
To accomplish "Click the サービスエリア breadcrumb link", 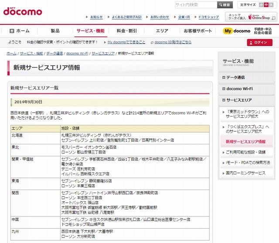I will coord(103,53).
